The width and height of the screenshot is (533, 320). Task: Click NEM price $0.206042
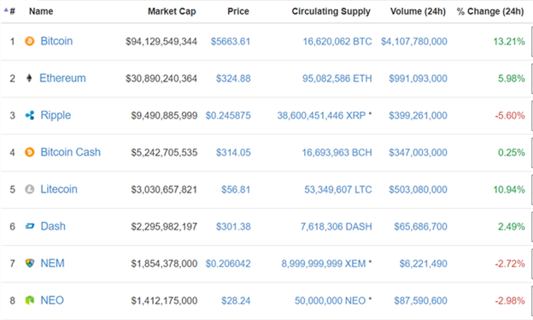click(x=228, y=264)
